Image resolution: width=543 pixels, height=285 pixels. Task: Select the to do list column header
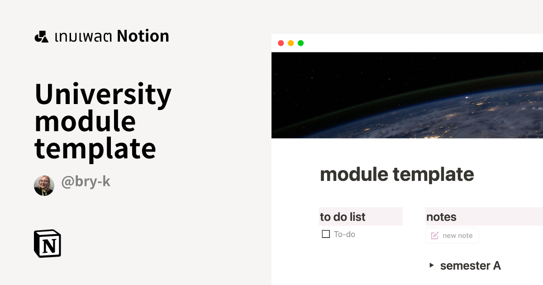(343, 217)
